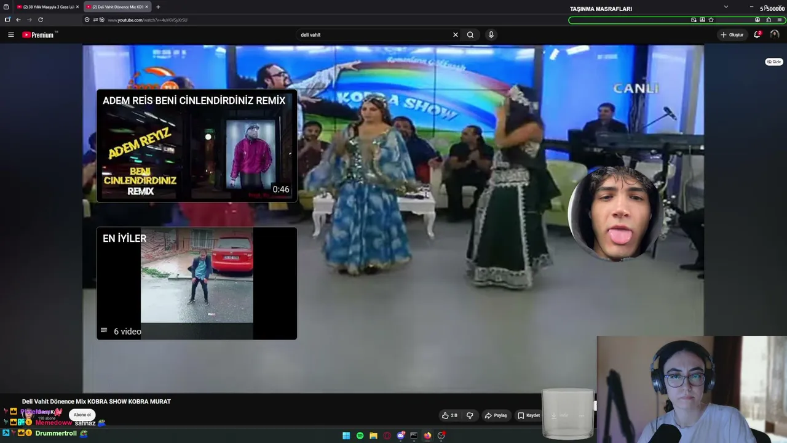Open the tab list icon in title bar

click(6, 7)
